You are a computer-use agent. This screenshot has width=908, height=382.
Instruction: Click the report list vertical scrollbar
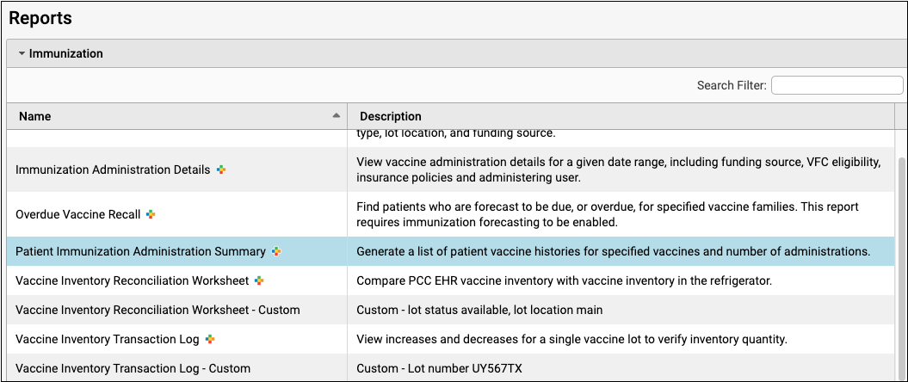(901, 258)
